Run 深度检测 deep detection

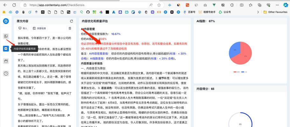click(39, 28)
